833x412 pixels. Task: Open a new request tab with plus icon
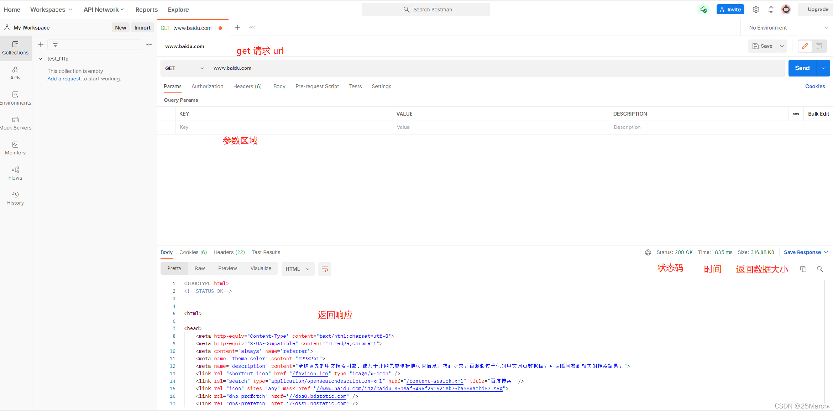(x=237, y=27)
